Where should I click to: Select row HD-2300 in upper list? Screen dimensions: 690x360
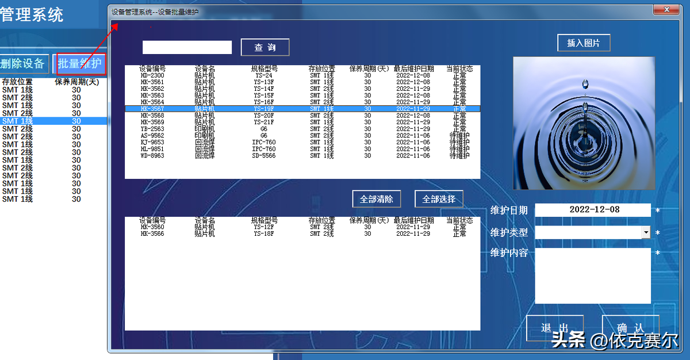tap(302, 75)
